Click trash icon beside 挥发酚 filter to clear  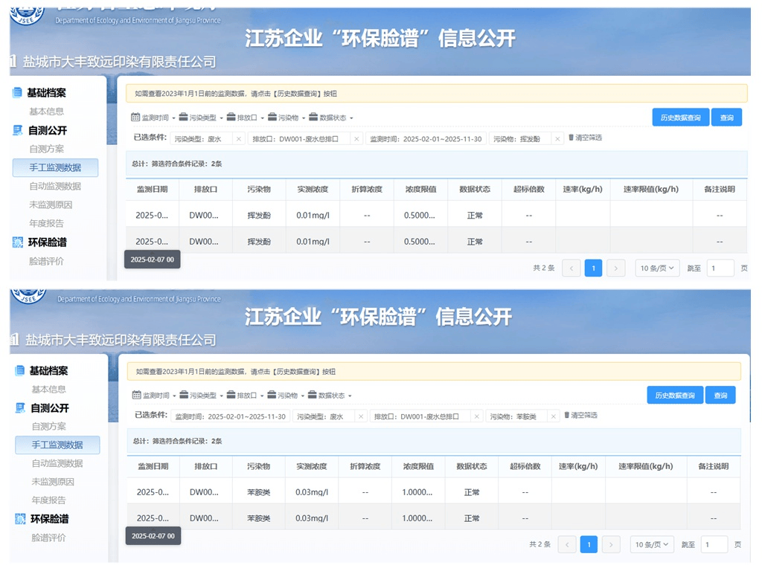pyautogui.click(x=571, y=138)
